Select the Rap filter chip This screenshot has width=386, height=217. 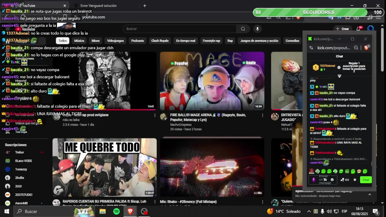click(x=230, y=41)
